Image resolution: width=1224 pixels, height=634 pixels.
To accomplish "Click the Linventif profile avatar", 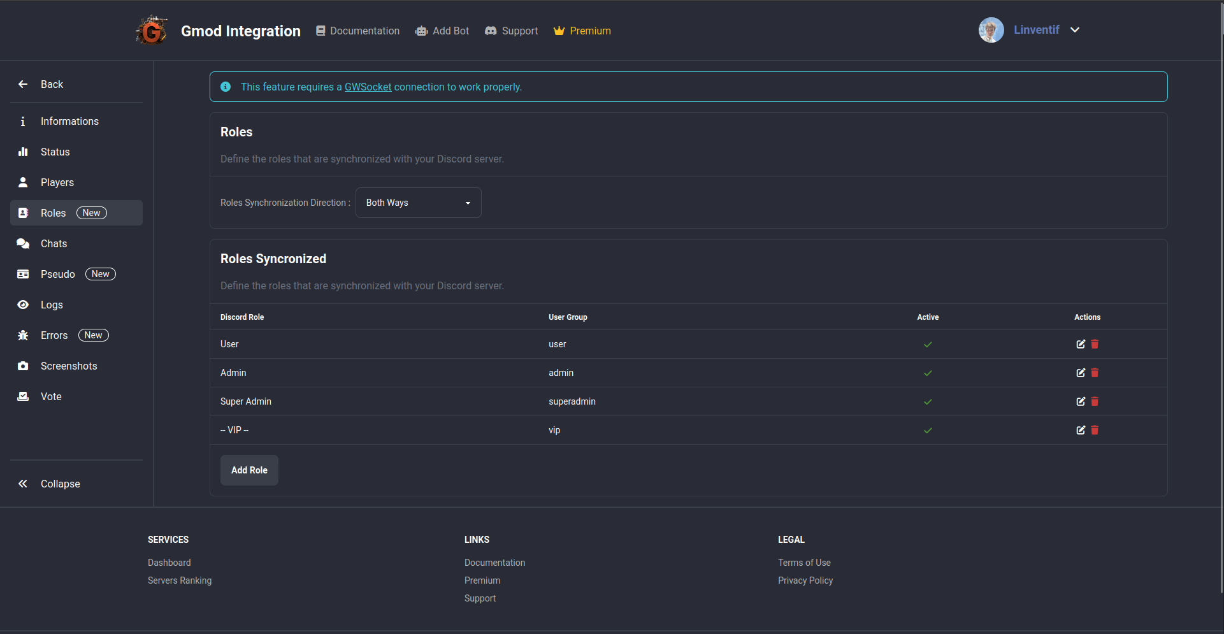I will pyautogui.click(x=991, y=30).
